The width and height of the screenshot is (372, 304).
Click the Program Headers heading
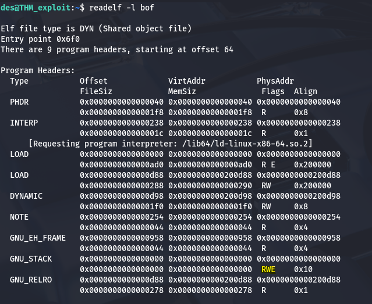tap(38, 70)
